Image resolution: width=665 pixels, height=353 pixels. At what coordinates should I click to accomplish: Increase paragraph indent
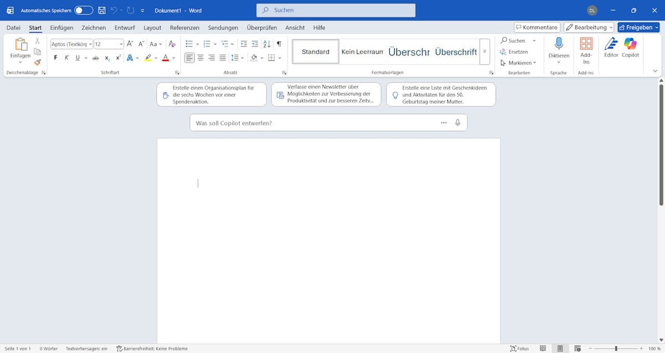(255, 44)
